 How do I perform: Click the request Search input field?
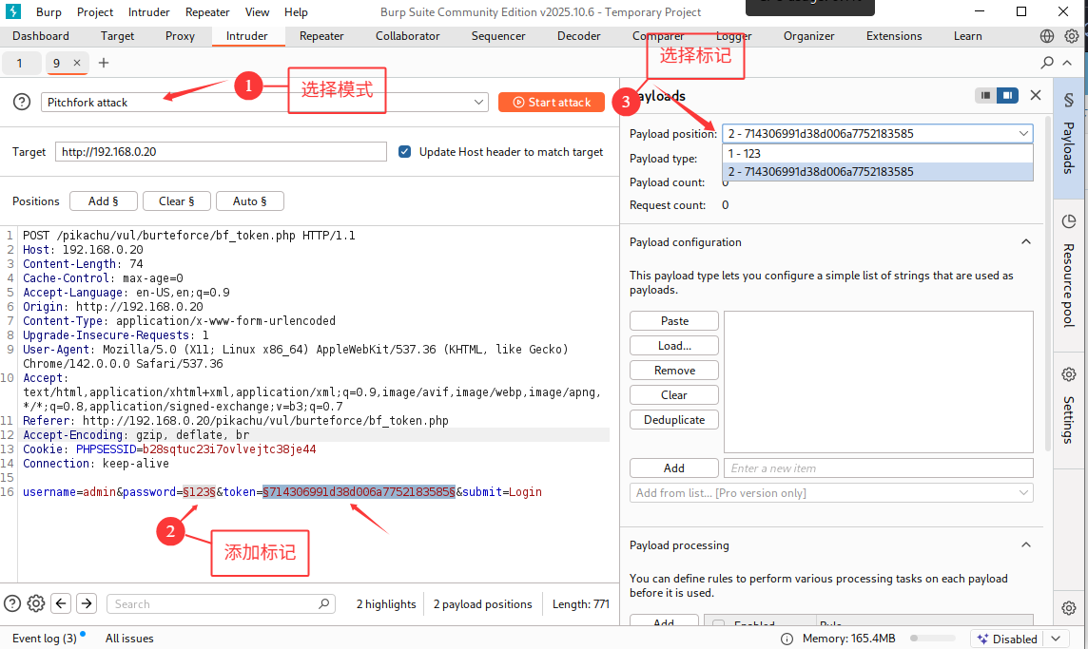pyautogui.click(x=221, y=603)
